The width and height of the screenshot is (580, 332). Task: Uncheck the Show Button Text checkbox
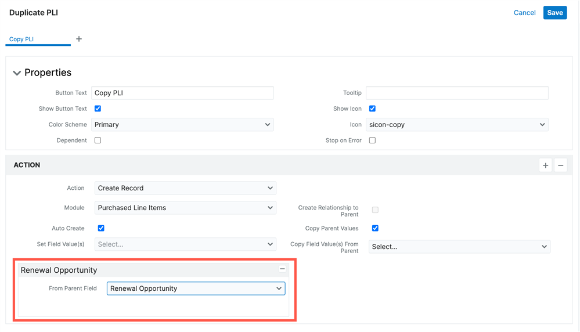[x=98, y=109]
